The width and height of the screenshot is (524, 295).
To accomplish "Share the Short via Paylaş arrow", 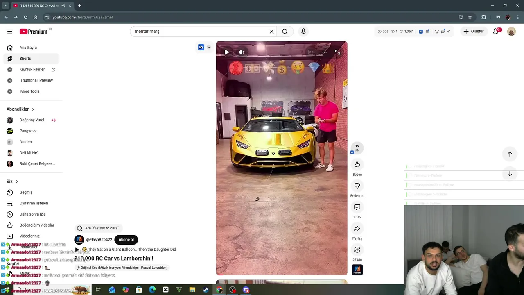I will [357, 228].
